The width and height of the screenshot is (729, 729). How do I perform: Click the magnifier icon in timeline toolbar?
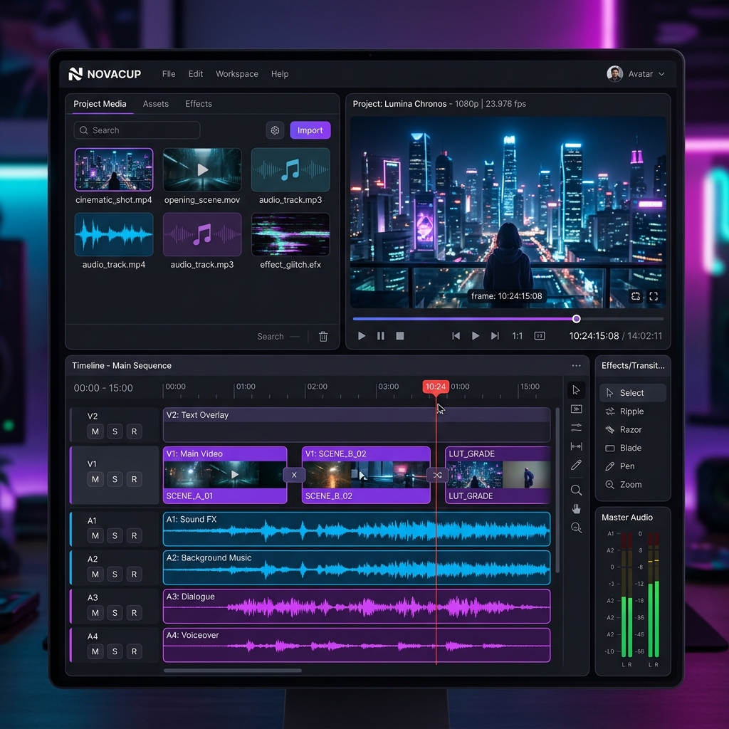tap(576, 490)
